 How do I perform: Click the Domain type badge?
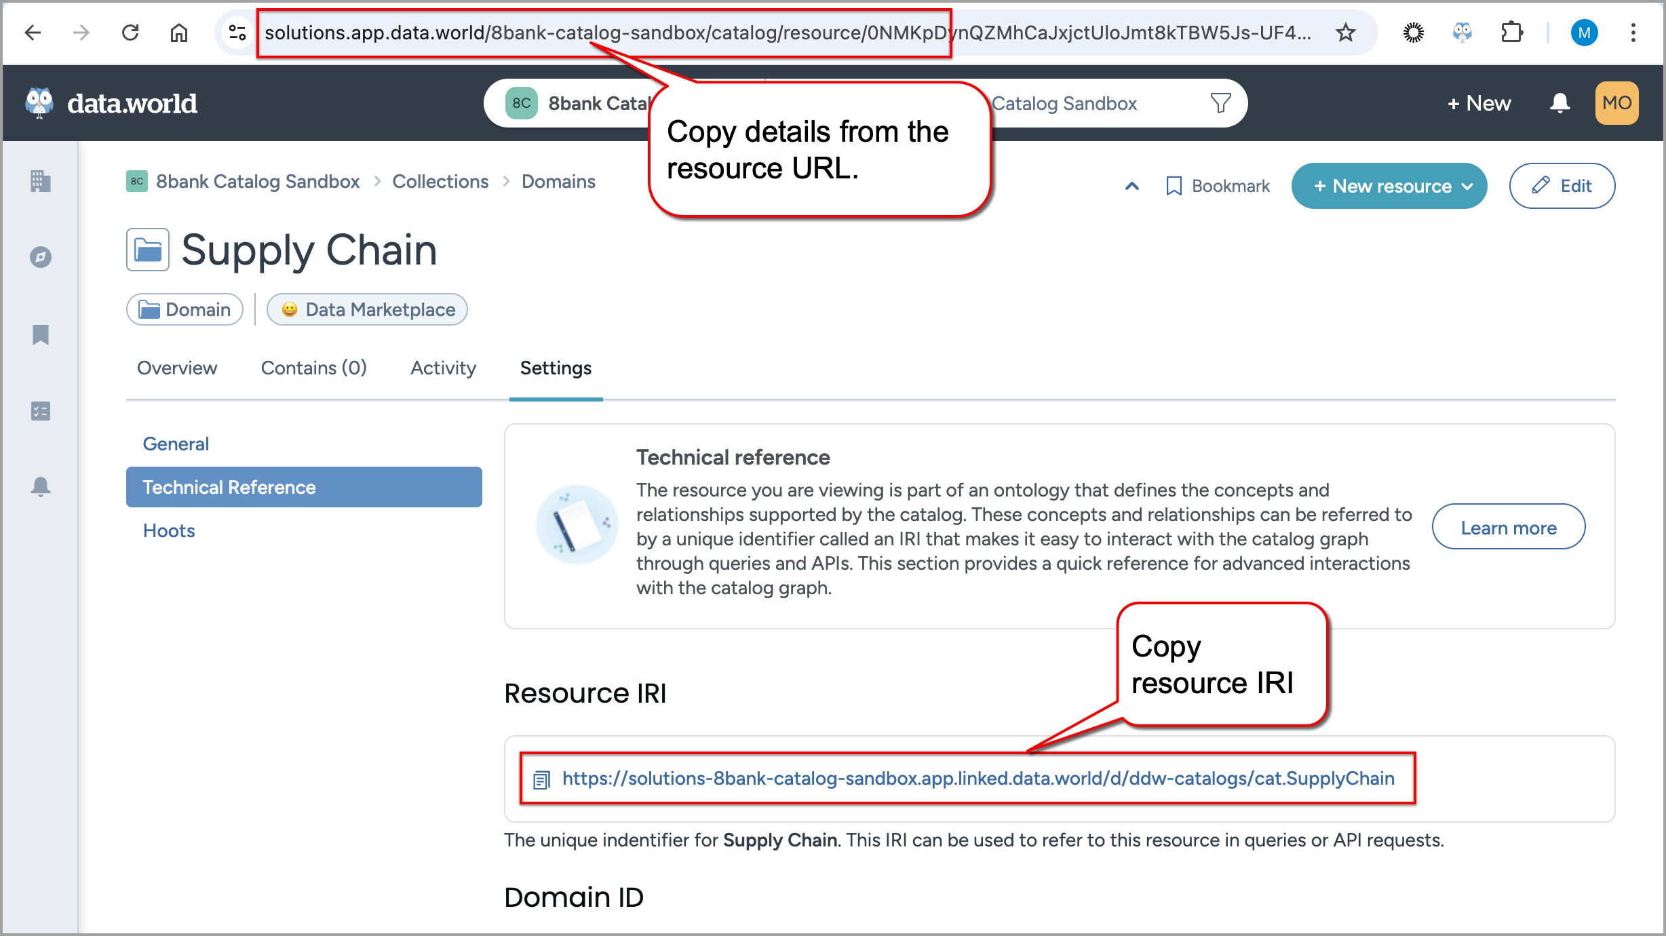185,309
